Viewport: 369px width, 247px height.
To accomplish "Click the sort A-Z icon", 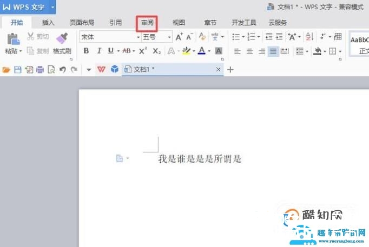I will 309,37.
